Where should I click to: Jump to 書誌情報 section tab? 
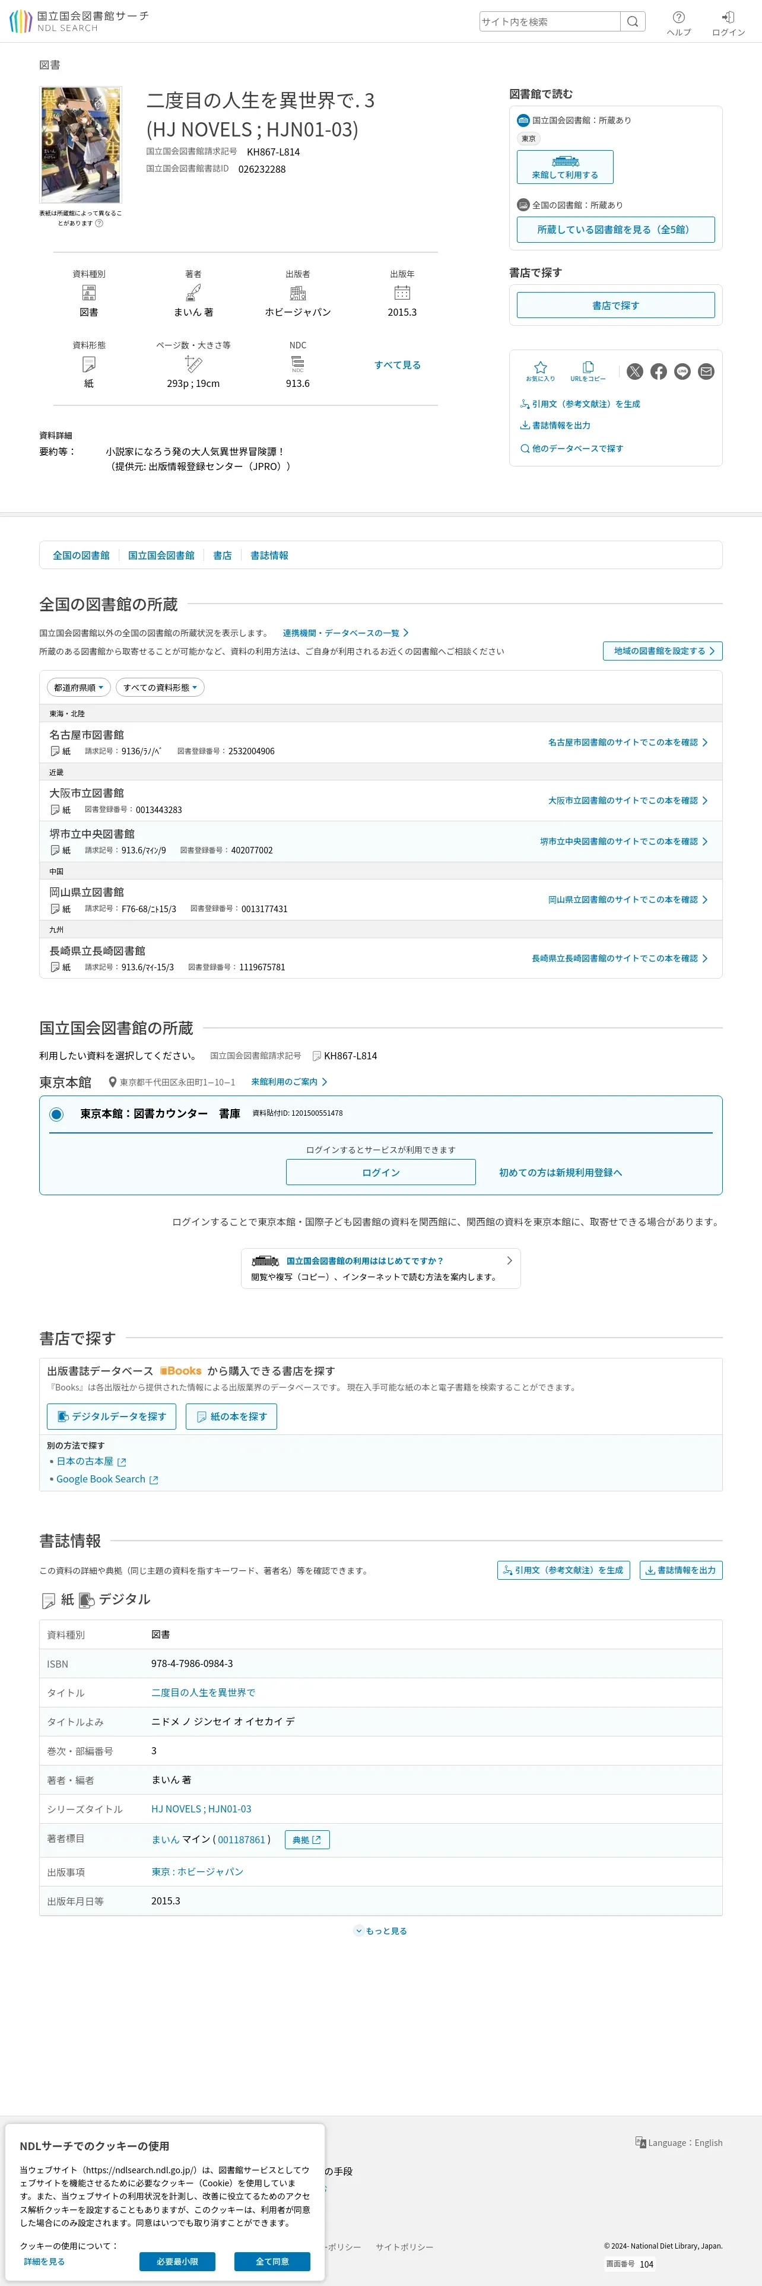tap(269, 555)
